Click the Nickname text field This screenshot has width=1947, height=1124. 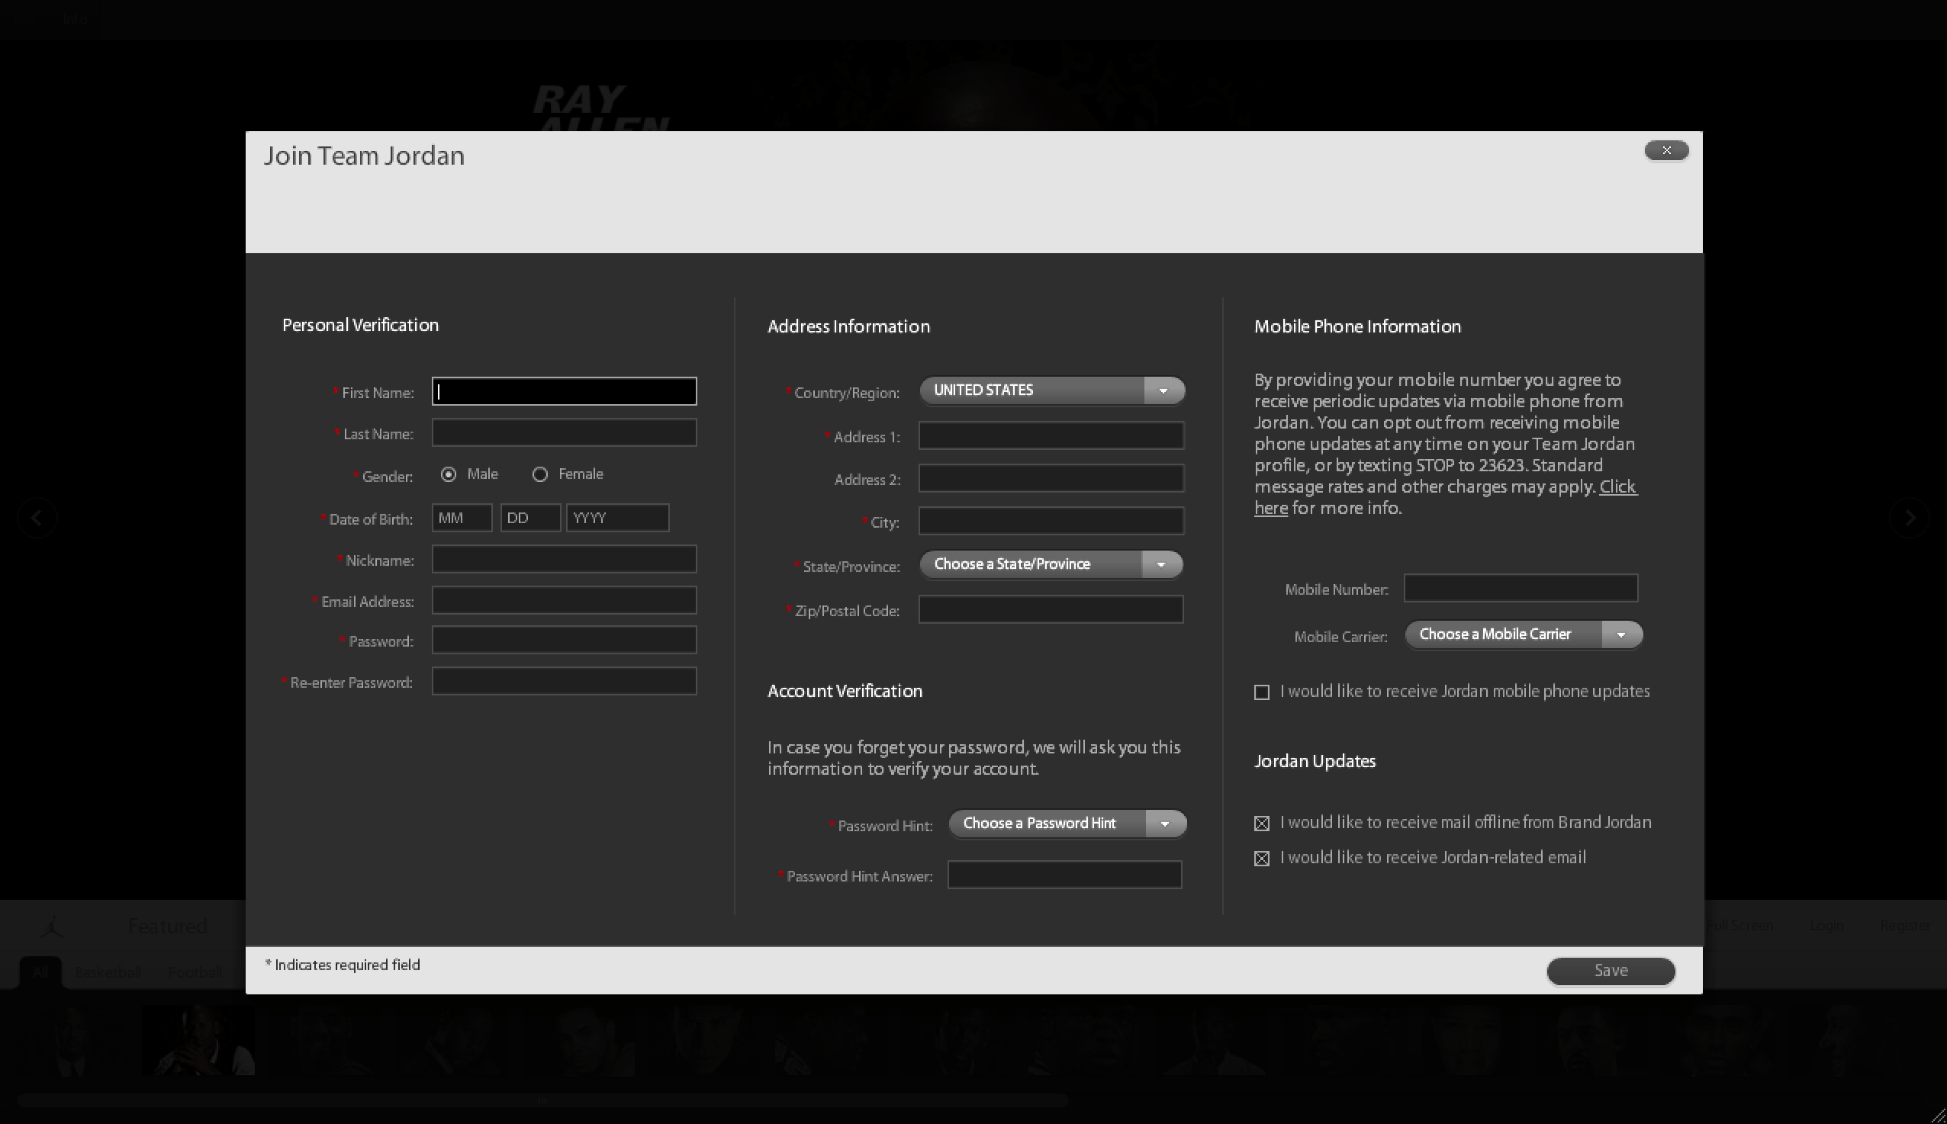coord(564,560)
